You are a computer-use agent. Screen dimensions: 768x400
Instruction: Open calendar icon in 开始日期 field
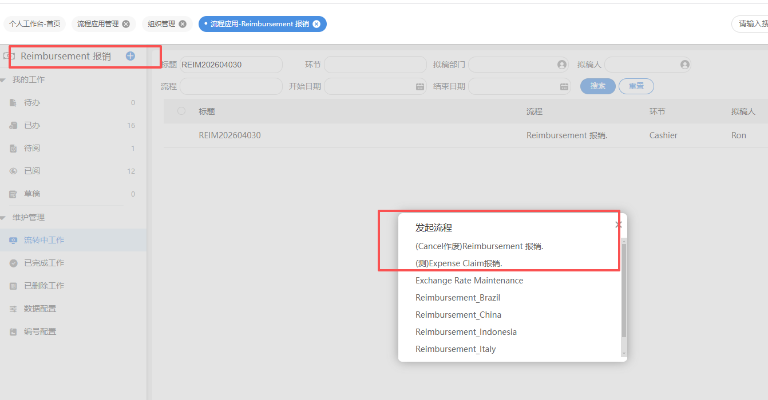420,86
